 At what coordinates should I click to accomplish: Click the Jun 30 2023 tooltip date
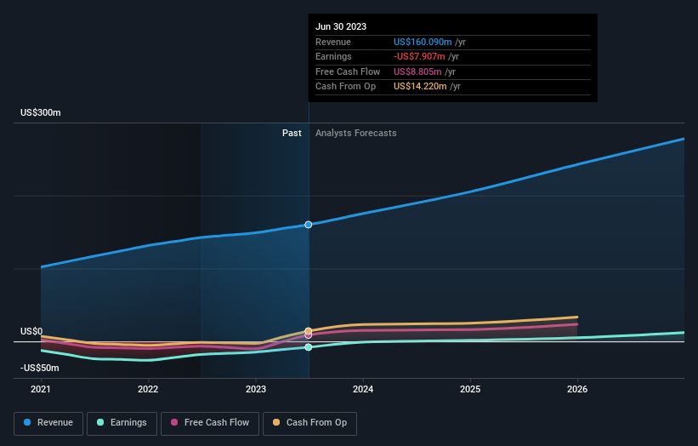(x=341, y=26)
